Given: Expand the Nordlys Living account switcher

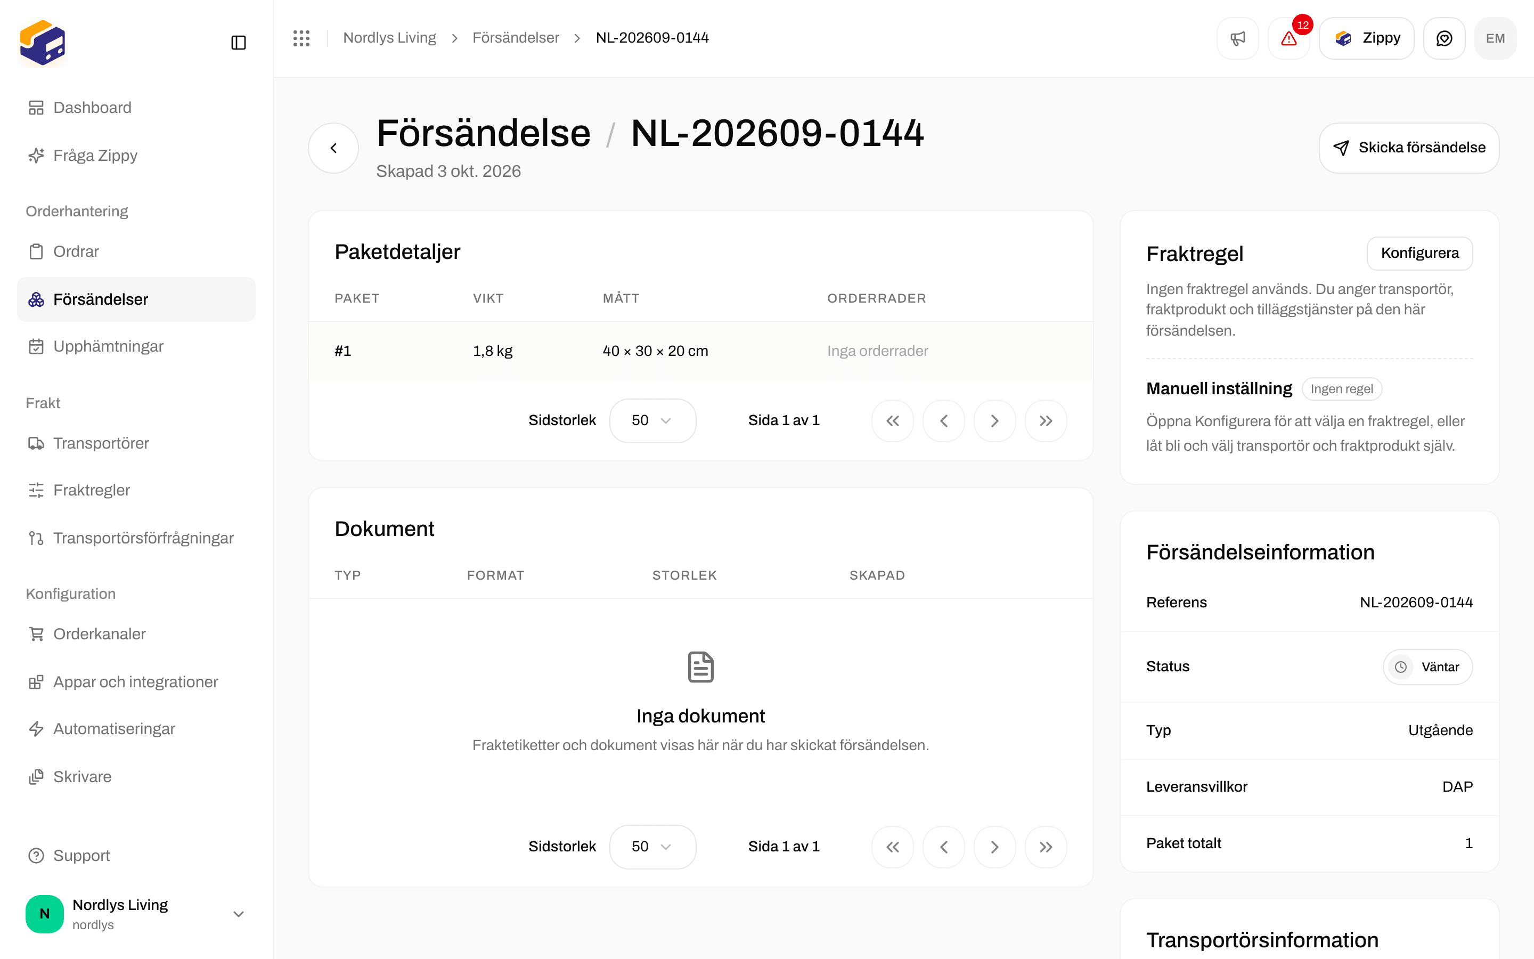Looking at the screenshot, I should 136,914.
